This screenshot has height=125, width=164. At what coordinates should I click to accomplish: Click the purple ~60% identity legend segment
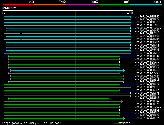(82, 5)
